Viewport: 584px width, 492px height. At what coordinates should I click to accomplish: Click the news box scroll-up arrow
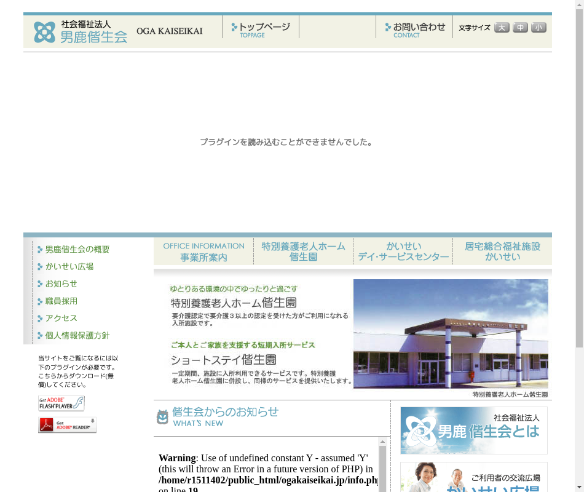[382, 442]
